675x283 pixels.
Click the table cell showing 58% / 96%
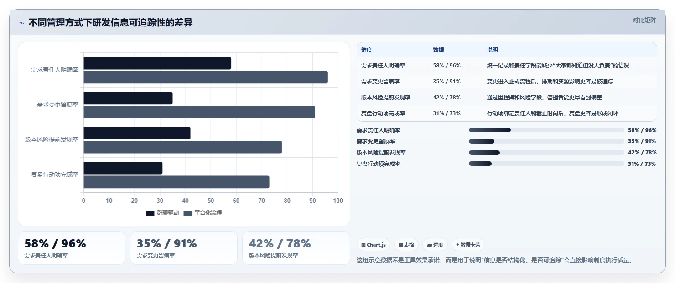[447, 66]
